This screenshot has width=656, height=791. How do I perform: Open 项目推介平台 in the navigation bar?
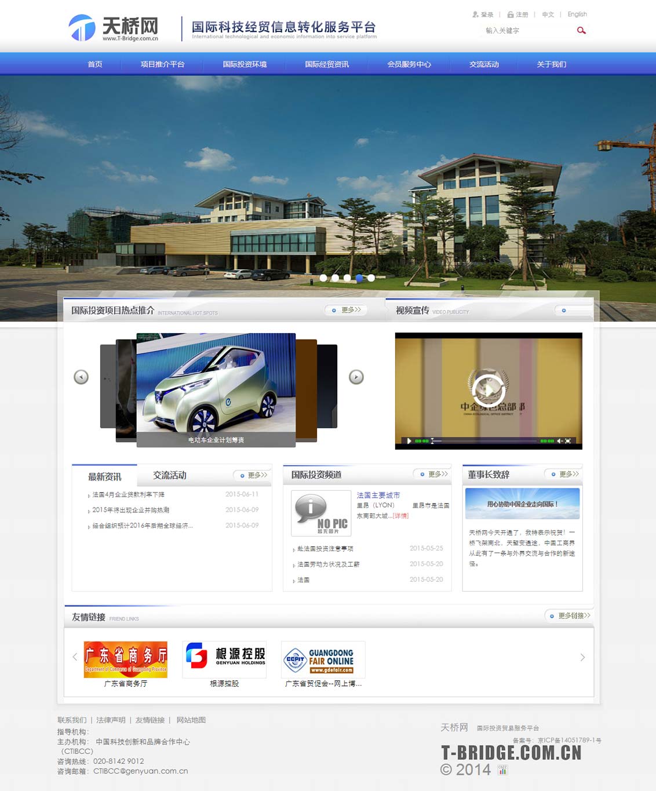coord(162,64)
